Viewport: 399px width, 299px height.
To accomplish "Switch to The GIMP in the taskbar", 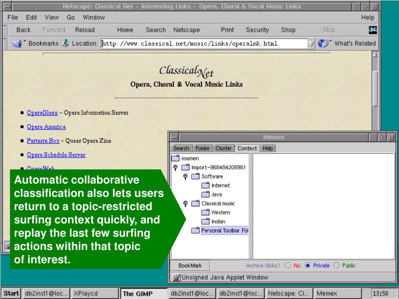I will tap(144, 294).
